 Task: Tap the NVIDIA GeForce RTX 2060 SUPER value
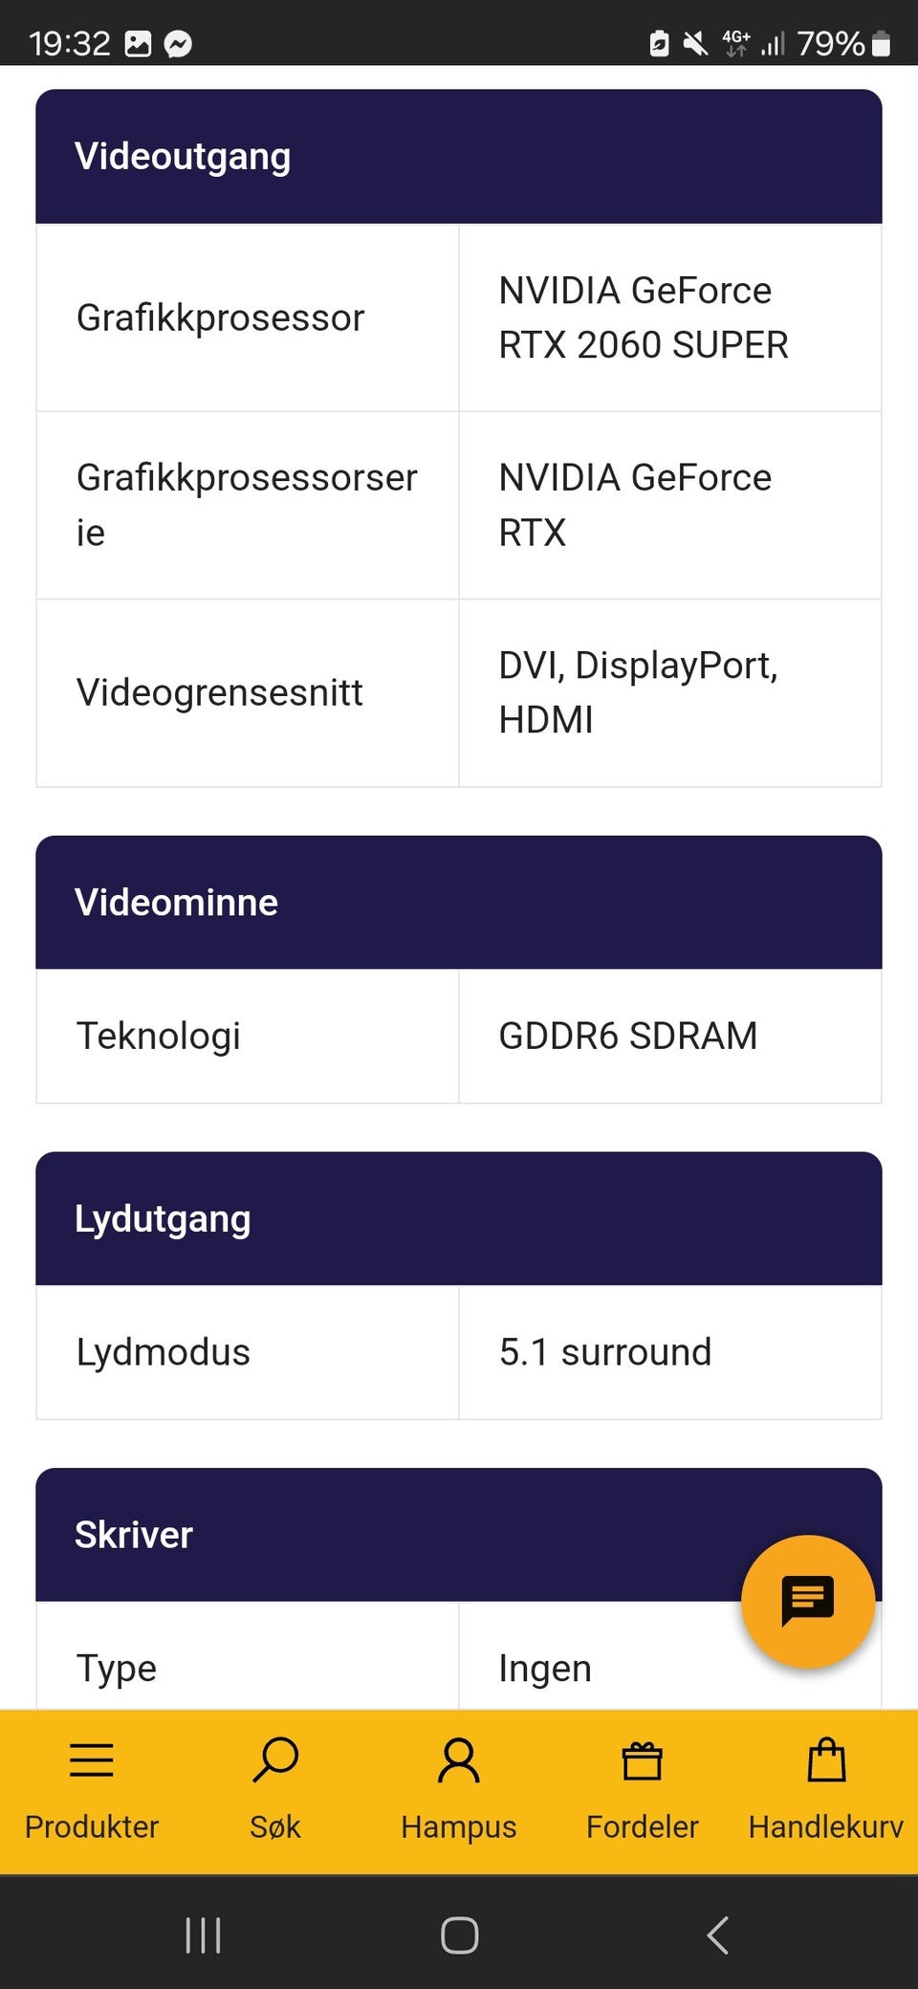pyautogui.click(x=643, y=317)
